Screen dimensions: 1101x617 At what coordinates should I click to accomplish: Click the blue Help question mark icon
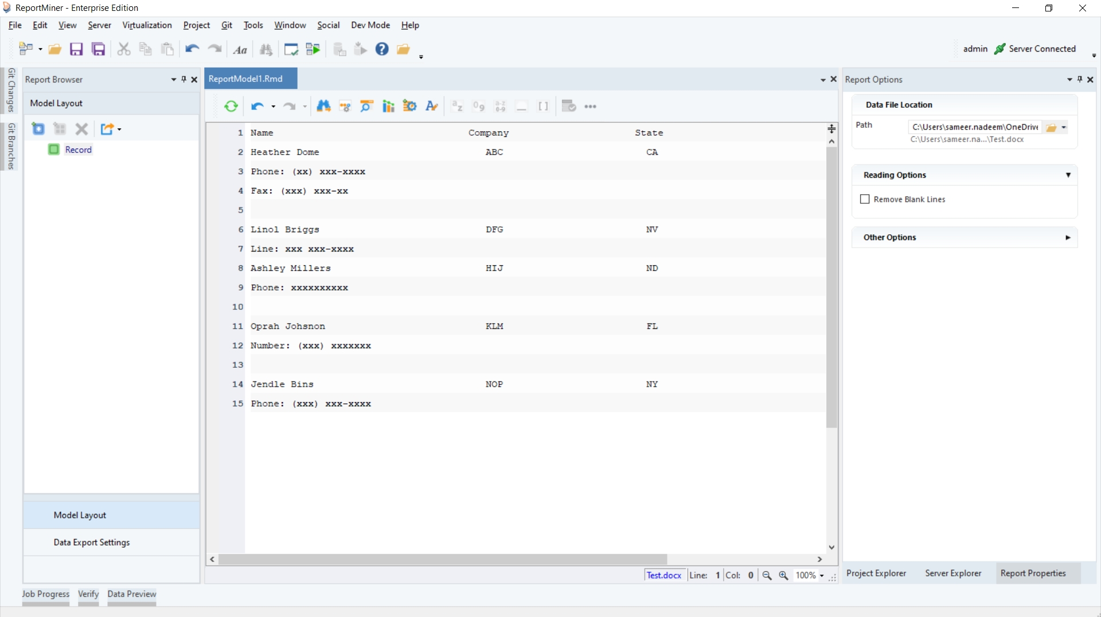coord(382,49)
